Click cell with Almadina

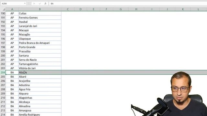pos(40,106)
